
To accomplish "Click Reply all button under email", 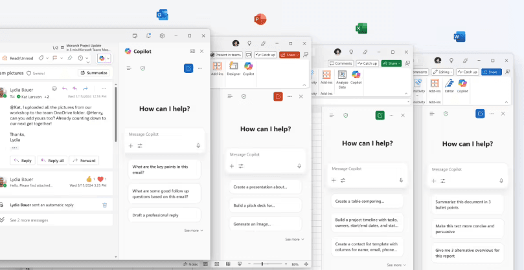I will (52, 161).
